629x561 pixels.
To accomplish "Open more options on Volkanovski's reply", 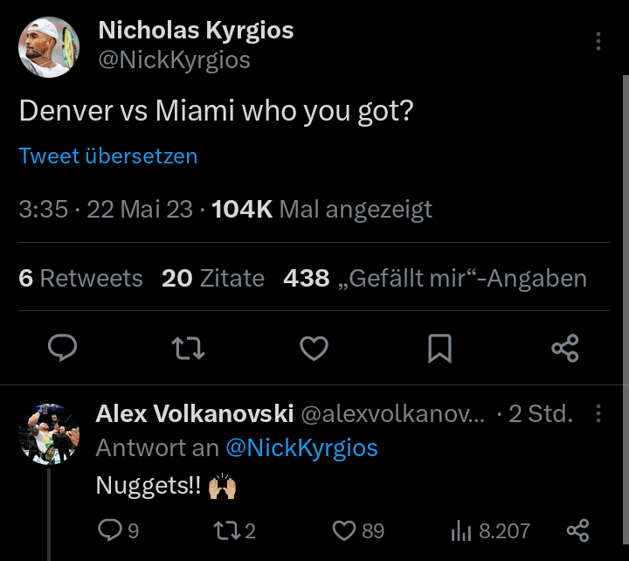I will coord(598,413).
